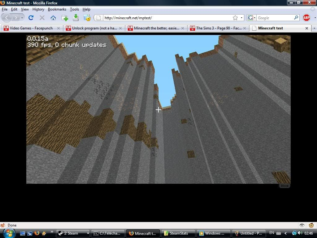Open the File menu
This screenshot has width=317, height=238.
(x=4, y=9)
